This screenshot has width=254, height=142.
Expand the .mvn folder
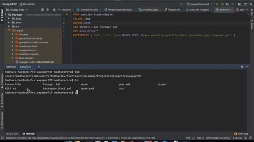click(9, 22)
